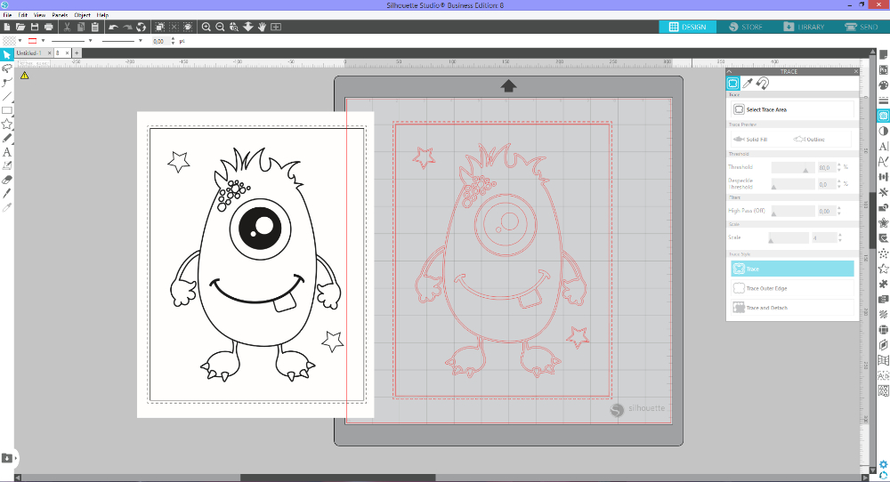Add a new document tab
The image size is (890, 482).
(x=77, y=52)
